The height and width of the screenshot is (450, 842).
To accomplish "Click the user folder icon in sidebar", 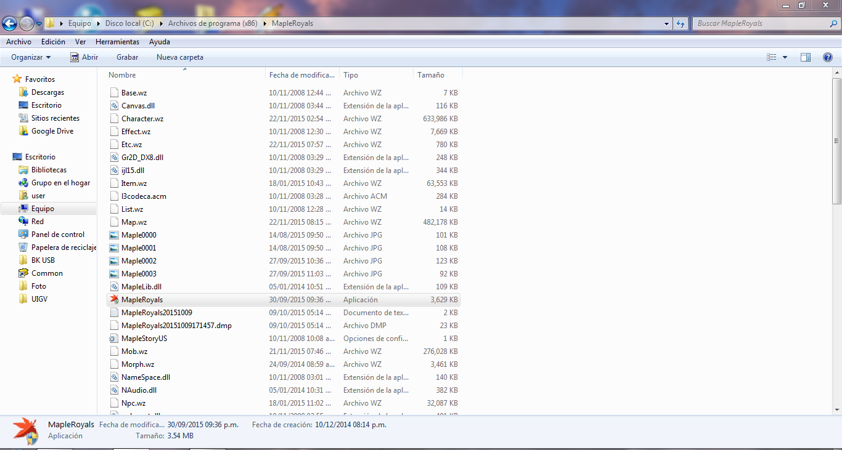I will point(23,196).
